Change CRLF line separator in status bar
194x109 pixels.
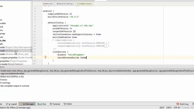(x=169, y=108)
